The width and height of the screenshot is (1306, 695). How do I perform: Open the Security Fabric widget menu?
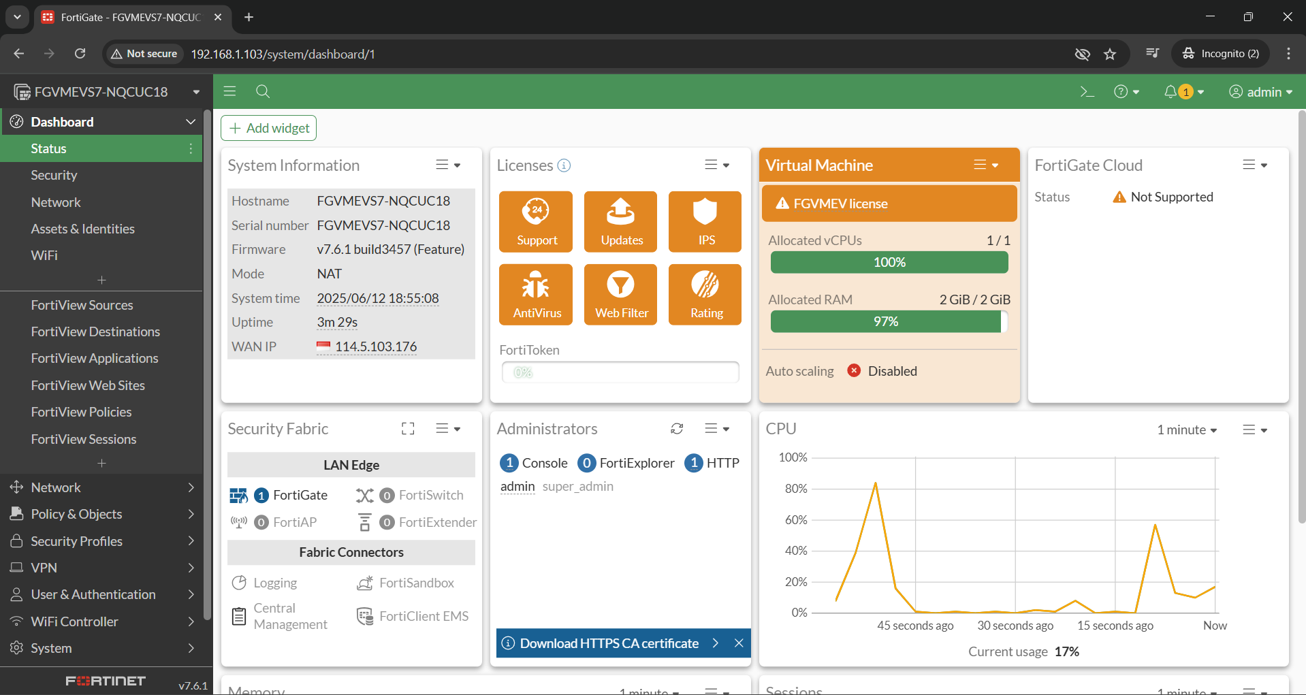(448, 429)
